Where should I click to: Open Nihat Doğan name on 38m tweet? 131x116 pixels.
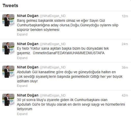tap(28, 67)
